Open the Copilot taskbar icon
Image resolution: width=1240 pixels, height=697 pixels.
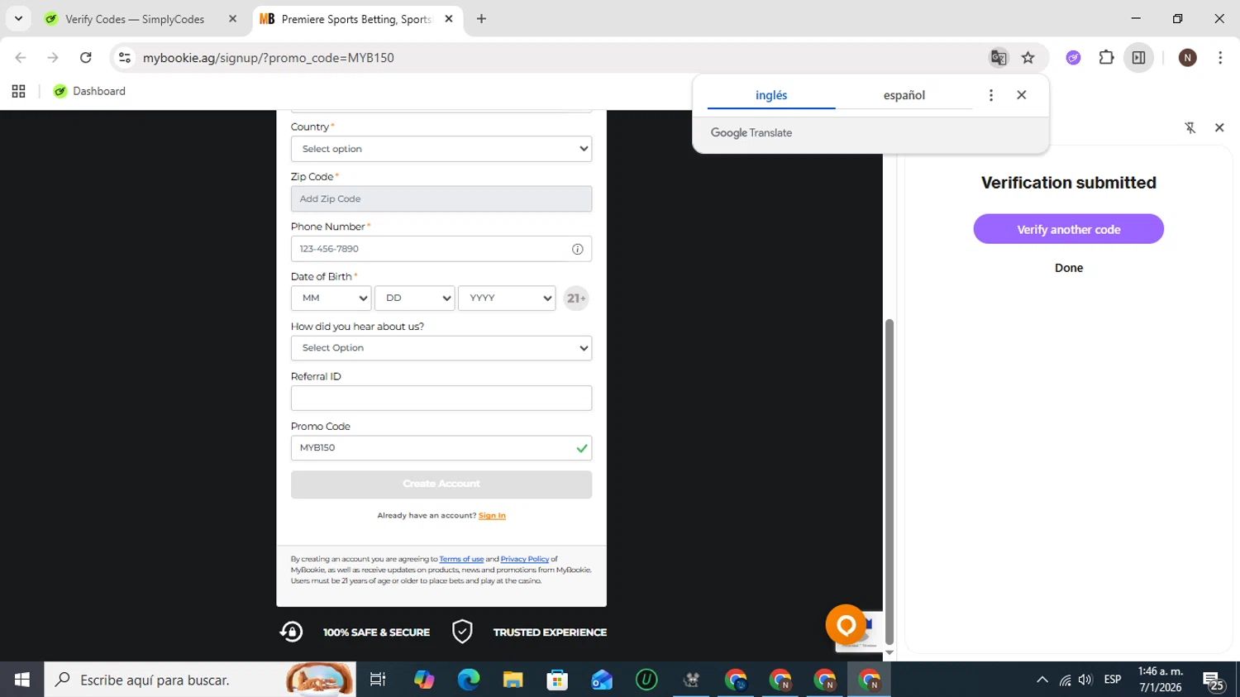click(424, 680)
